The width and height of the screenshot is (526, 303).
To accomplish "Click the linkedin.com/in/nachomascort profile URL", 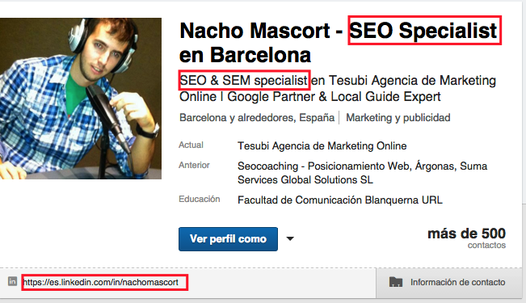I will click(x=101, y=282).
